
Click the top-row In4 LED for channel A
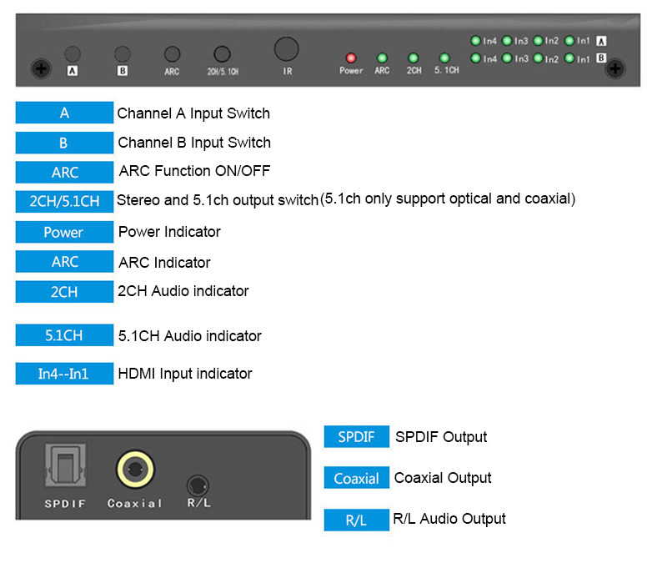point(475,40)
